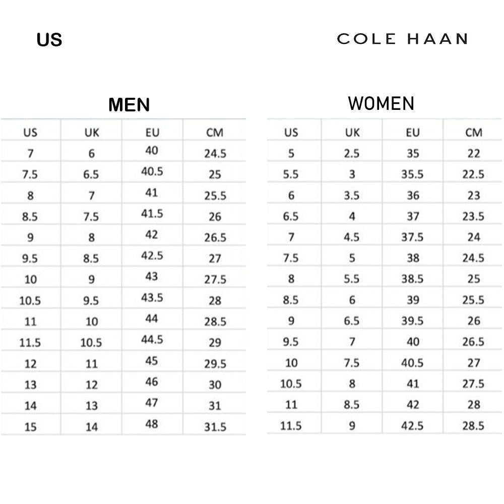Click the US column header in women's table
Image resolution: width=504 pixels, height=504 pixels.
point(291,133)
